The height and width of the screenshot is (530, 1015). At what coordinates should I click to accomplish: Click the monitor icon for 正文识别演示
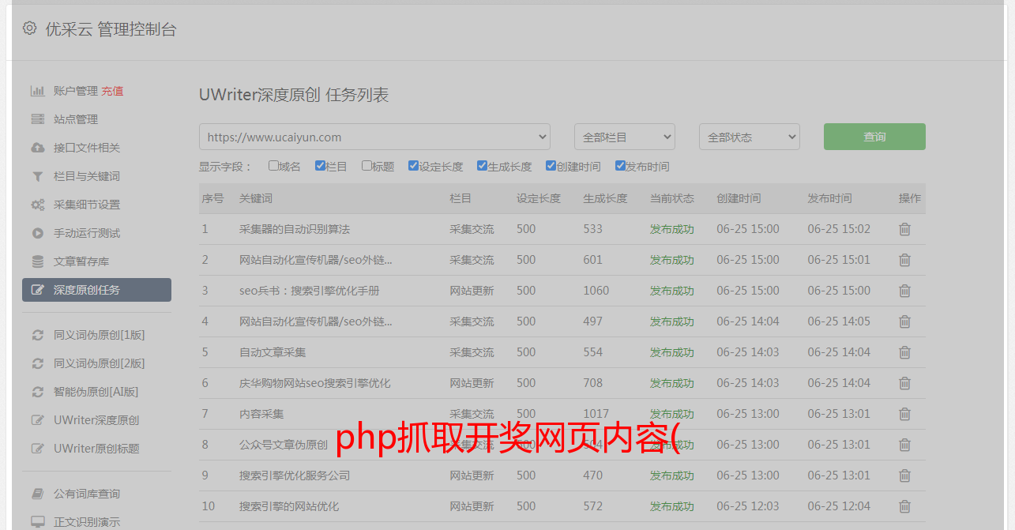click(x=37, y=522)
